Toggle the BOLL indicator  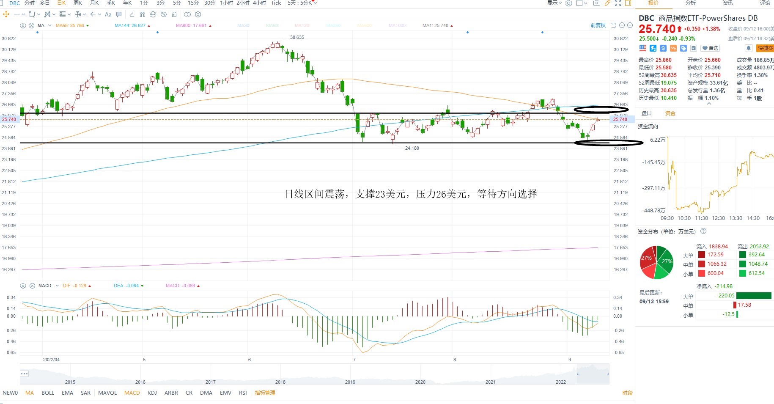(x=48, y=393)
